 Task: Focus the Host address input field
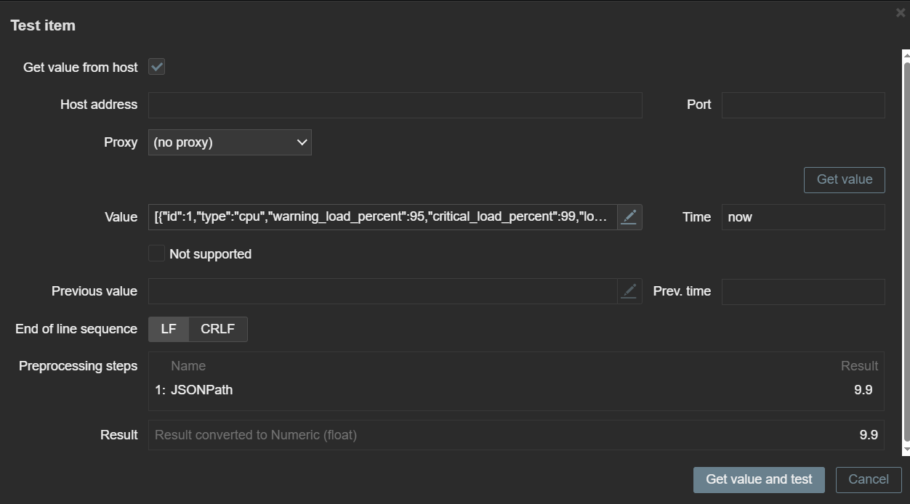pos(395,105)
